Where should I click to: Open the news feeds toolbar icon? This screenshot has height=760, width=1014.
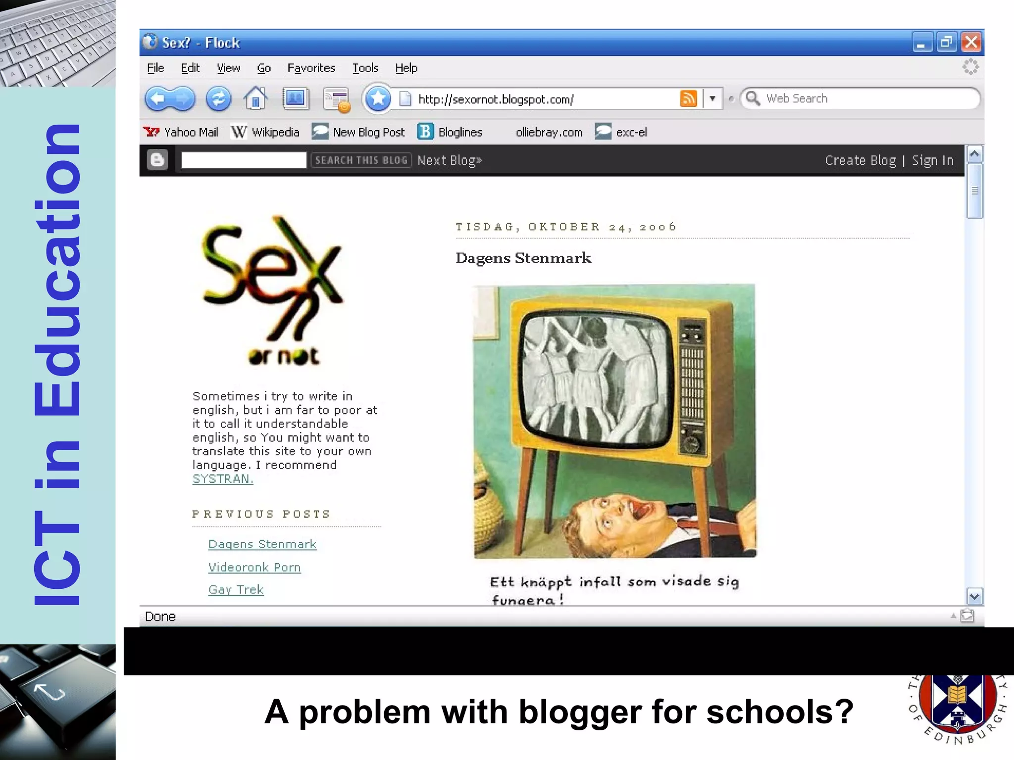tap(337, 99)
